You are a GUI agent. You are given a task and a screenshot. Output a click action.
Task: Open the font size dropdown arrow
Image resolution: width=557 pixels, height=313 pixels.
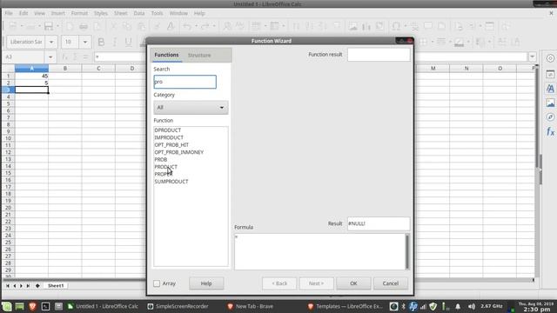[x=85, y=43]
